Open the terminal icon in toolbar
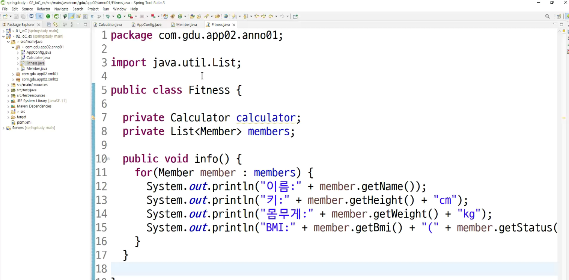Image resolution: width=569 pixels, height=280 pixels. (32, 16)
